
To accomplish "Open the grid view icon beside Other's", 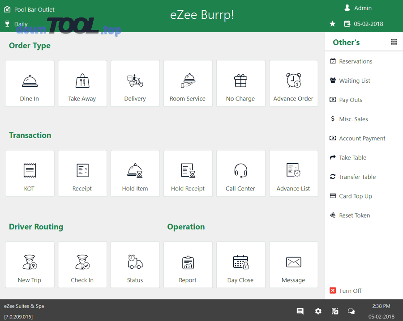I will pos(394,42).
